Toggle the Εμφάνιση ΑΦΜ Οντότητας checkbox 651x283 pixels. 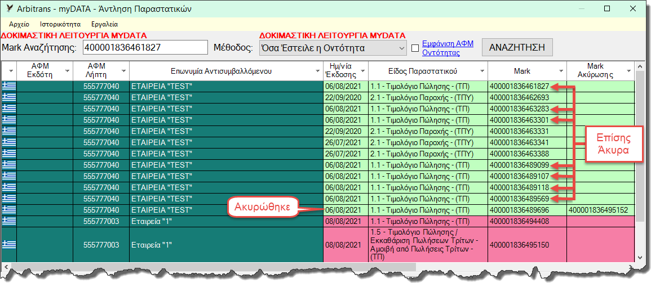[415, 48]
